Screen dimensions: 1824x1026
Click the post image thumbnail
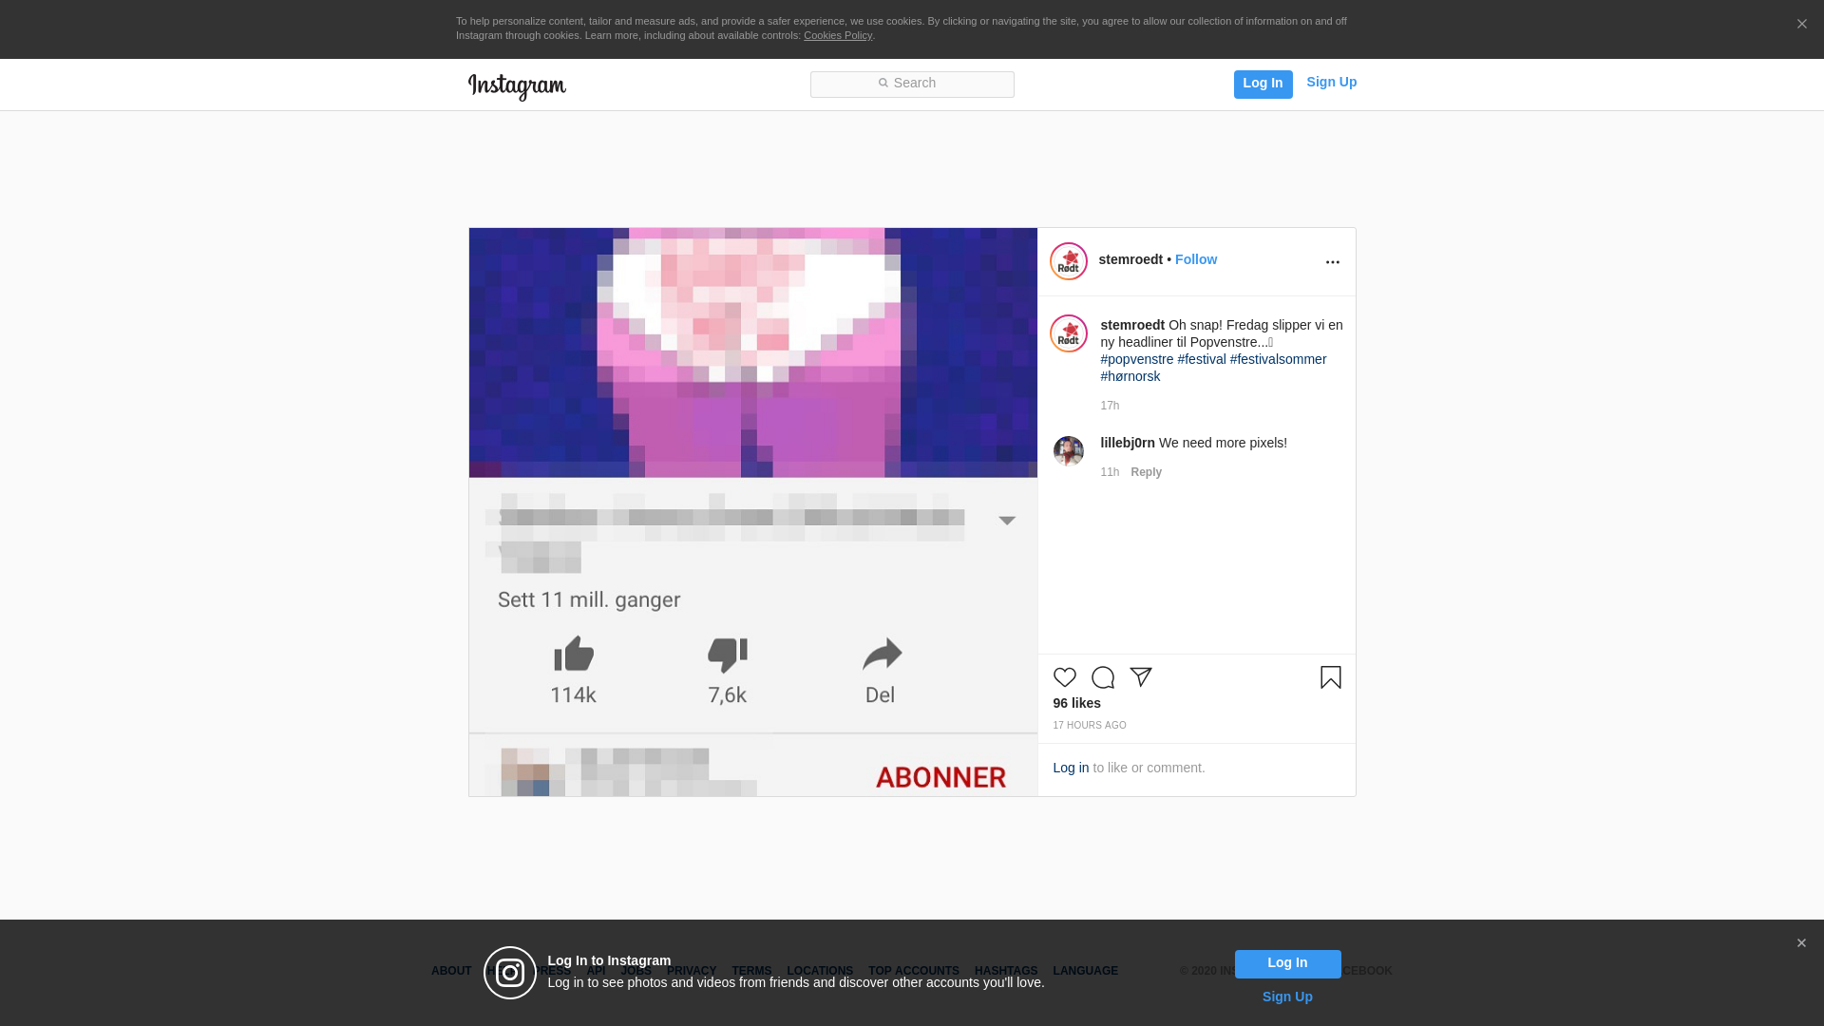752,511
